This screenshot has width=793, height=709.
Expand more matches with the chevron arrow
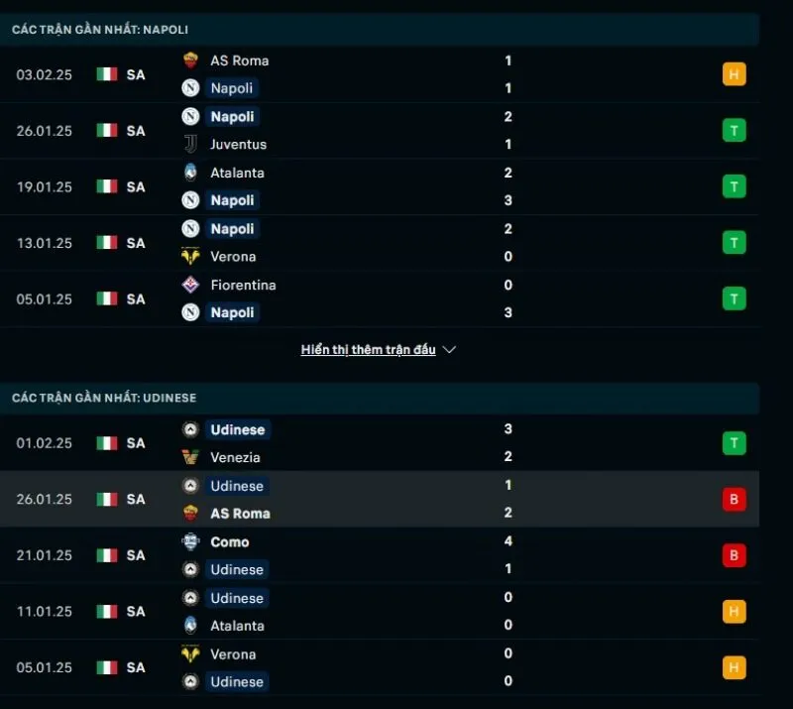[449, 349]
